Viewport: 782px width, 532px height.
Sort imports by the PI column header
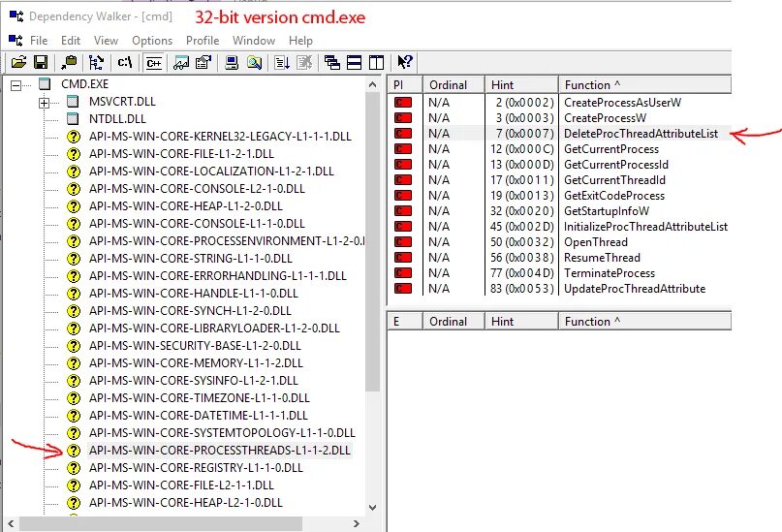pos(405,84)
